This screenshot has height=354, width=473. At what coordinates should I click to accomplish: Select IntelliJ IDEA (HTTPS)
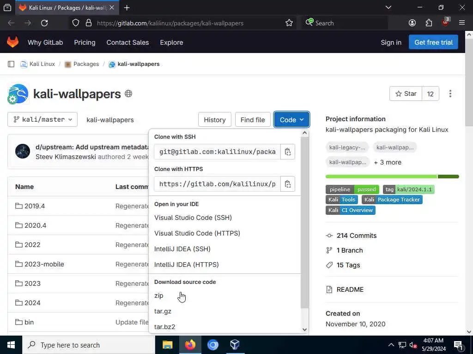coord(187,265)
